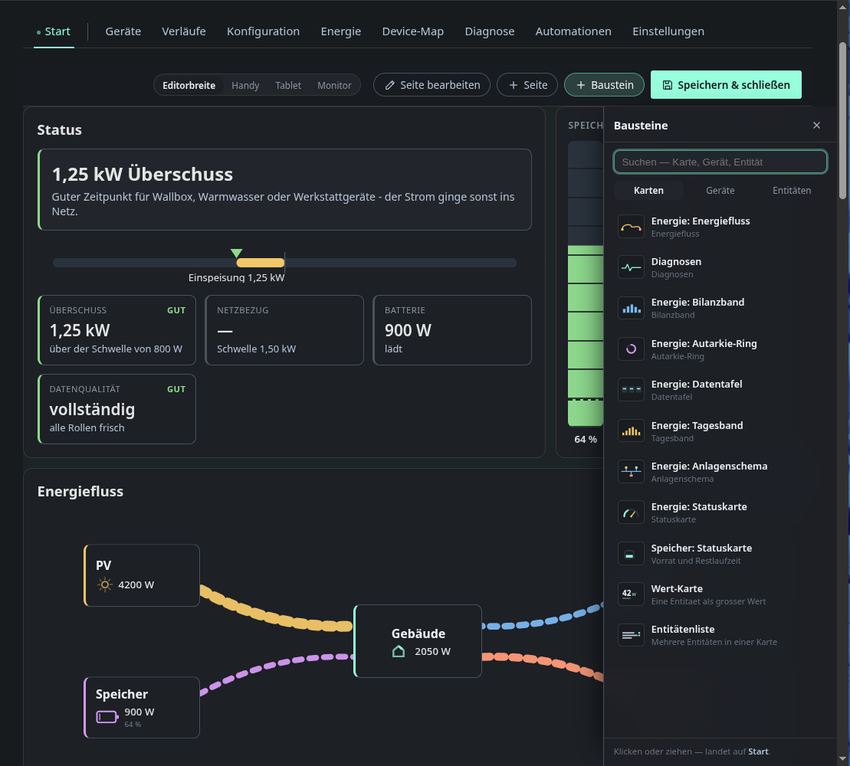Go to Konfiguration tab

coord(263,31)
